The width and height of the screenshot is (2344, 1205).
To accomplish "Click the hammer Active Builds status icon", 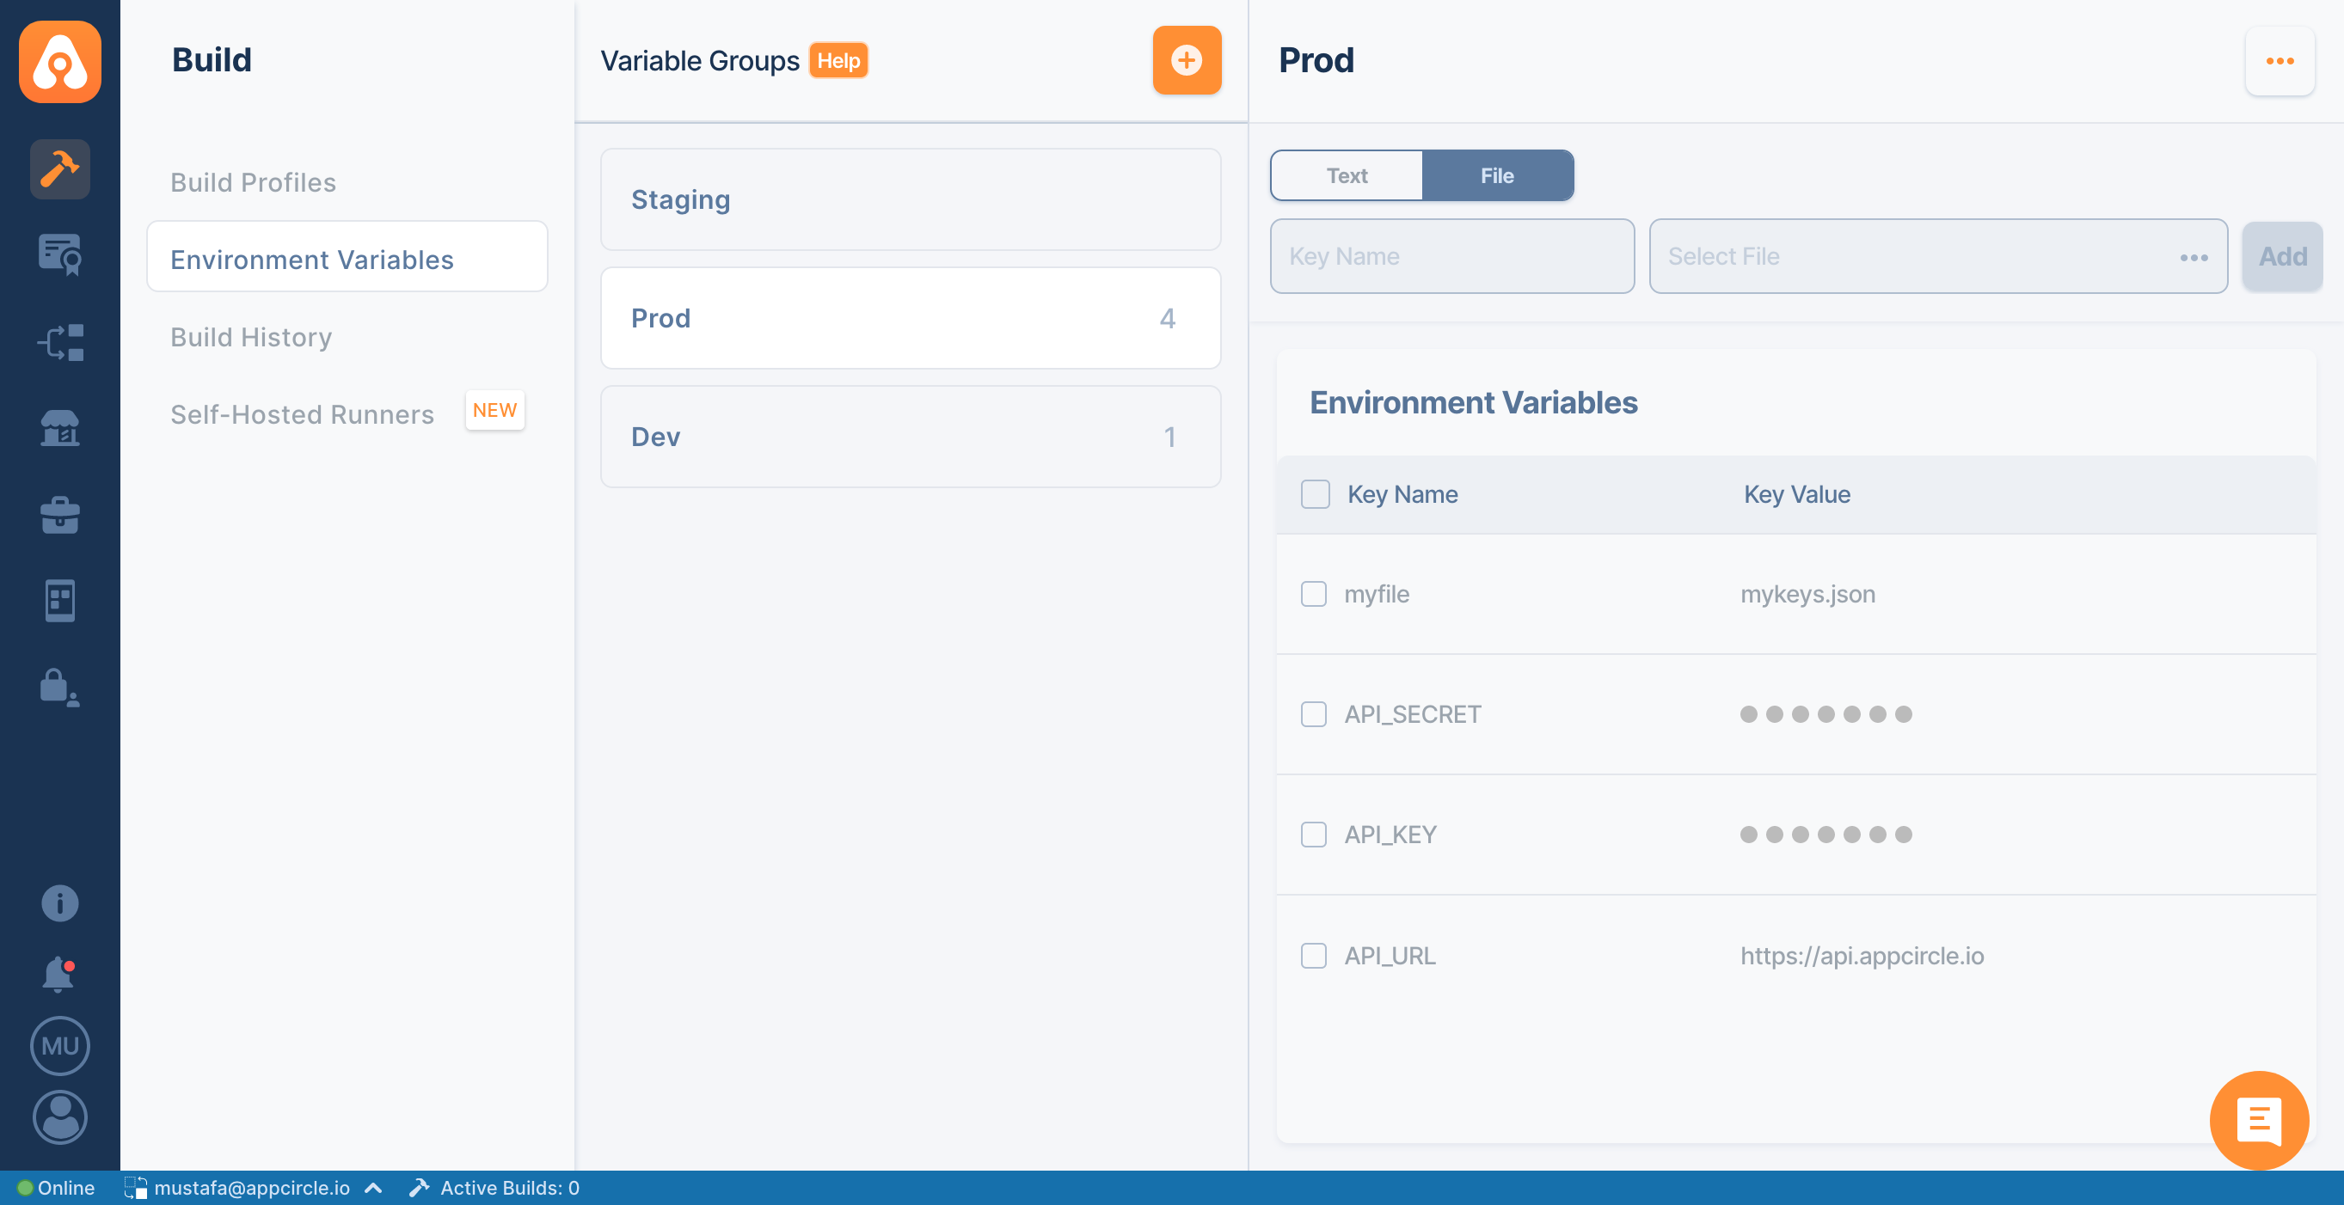I will tap(420, 1188).
